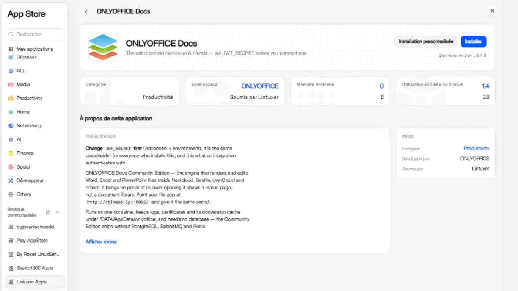Click the Soumis par Lintuxer text
This screenshot has width=518, height=291.
point(254,97)
